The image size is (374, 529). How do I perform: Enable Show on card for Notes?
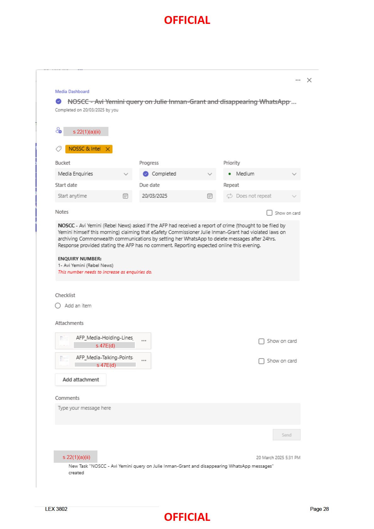[269, 213]
